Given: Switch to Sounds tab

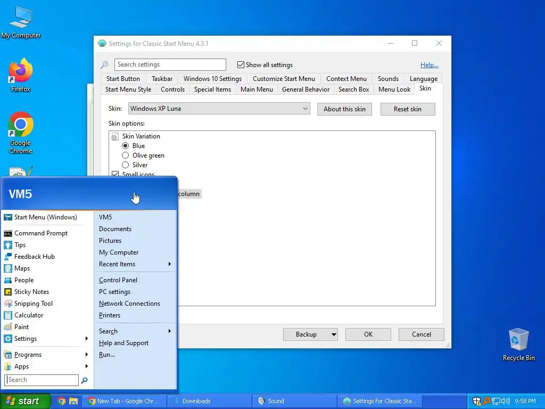Looking at the screenshot, I should (388, 79).
